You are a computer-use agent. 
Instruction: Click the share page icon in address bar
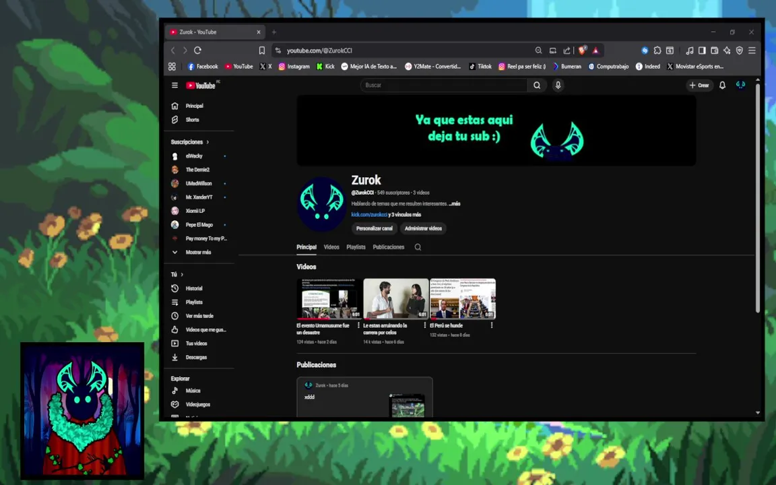tap(567, 51)
